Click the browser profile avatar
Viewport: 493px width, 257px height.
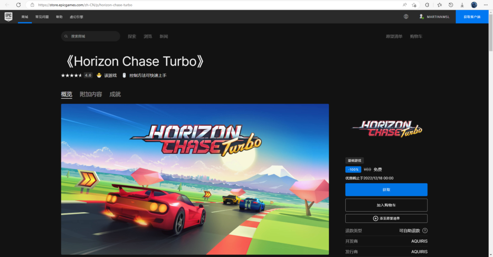click(474, 5)
